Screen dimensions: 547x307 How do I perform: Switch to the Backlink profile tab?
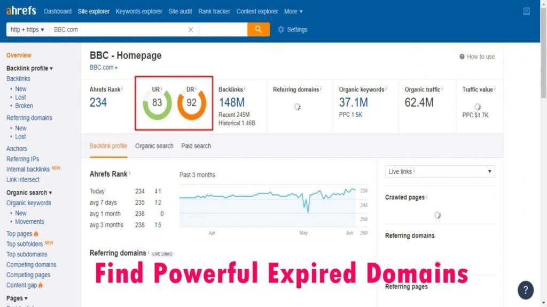(108, 146)
